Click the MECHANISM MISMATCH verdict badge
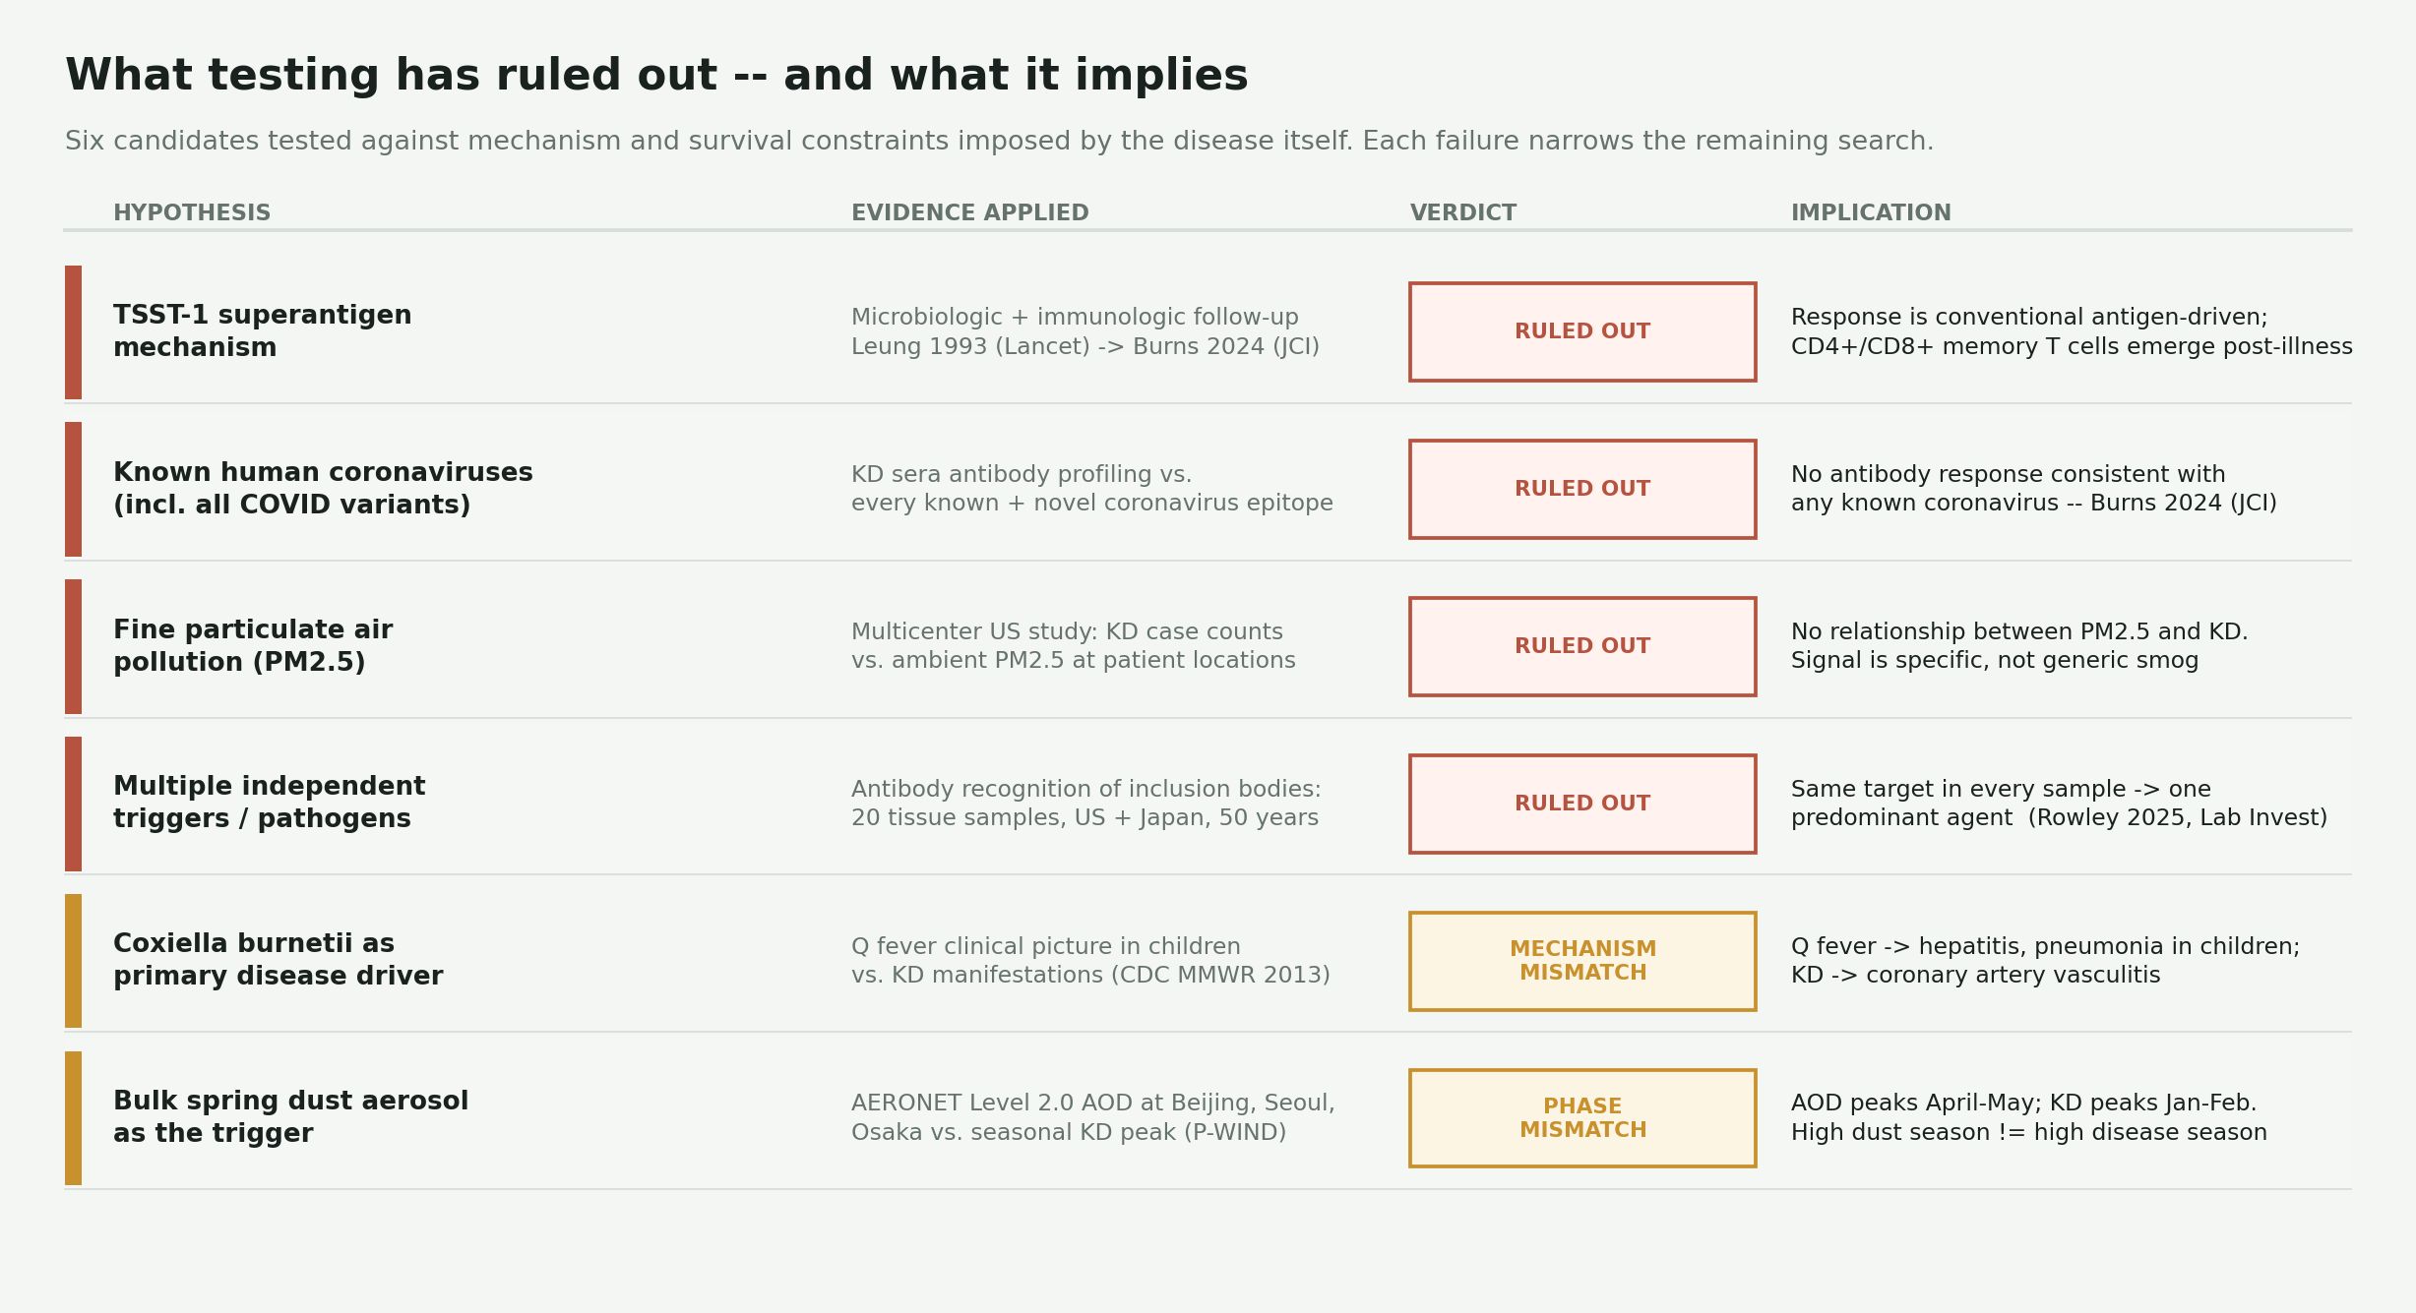This screenshot has width=2416, height=1313. (x=1581, y=961)
